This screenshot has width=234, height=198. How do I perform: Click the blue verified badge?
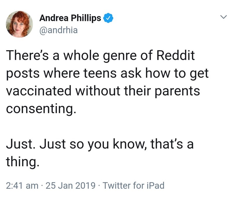[x=108, y=18]
